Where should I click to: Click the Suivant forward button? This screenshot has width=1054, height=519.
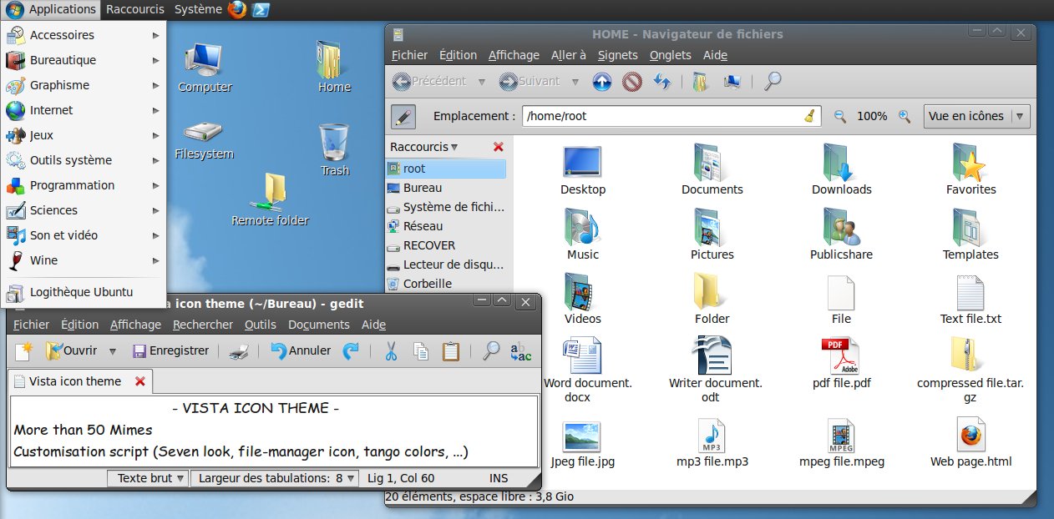530,82
